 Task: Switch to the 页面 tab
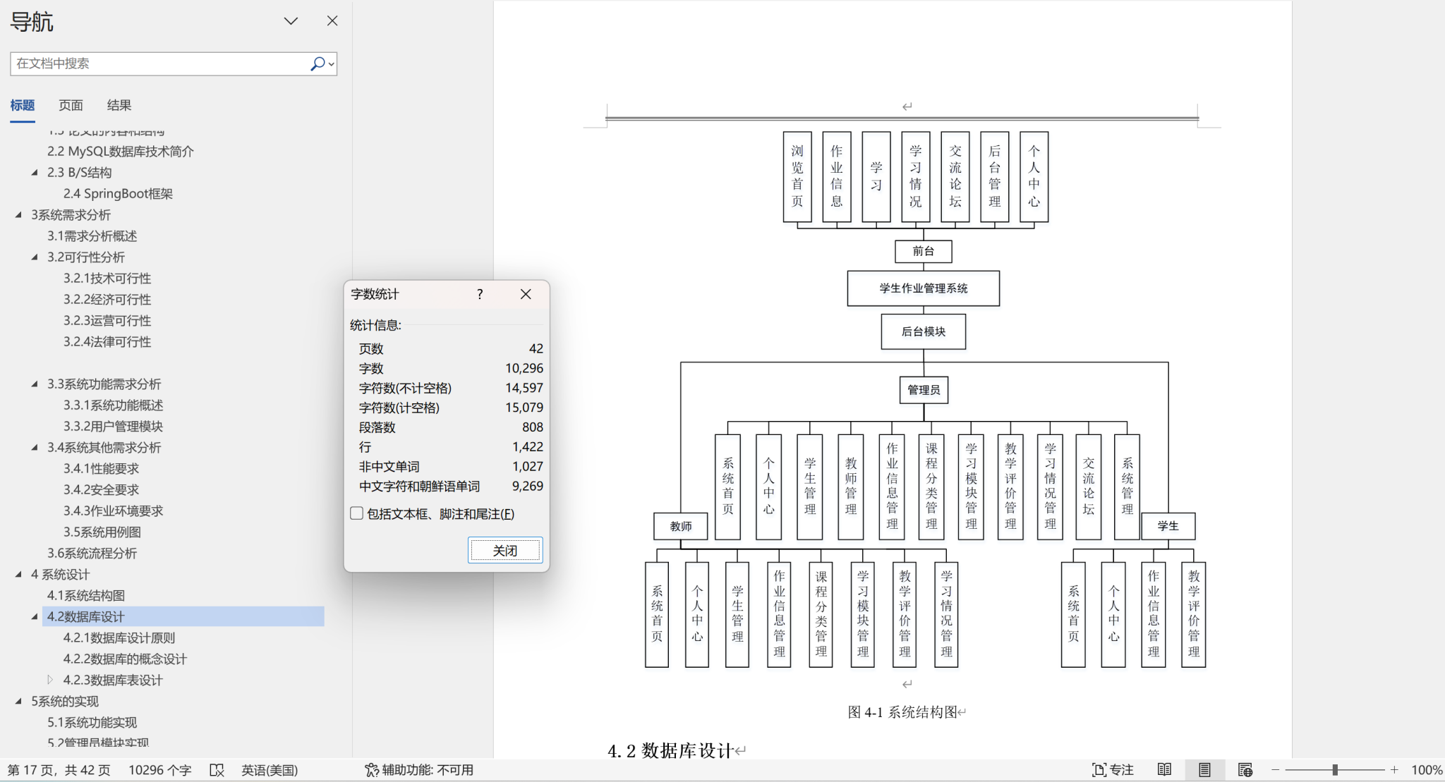pos(71,105)
